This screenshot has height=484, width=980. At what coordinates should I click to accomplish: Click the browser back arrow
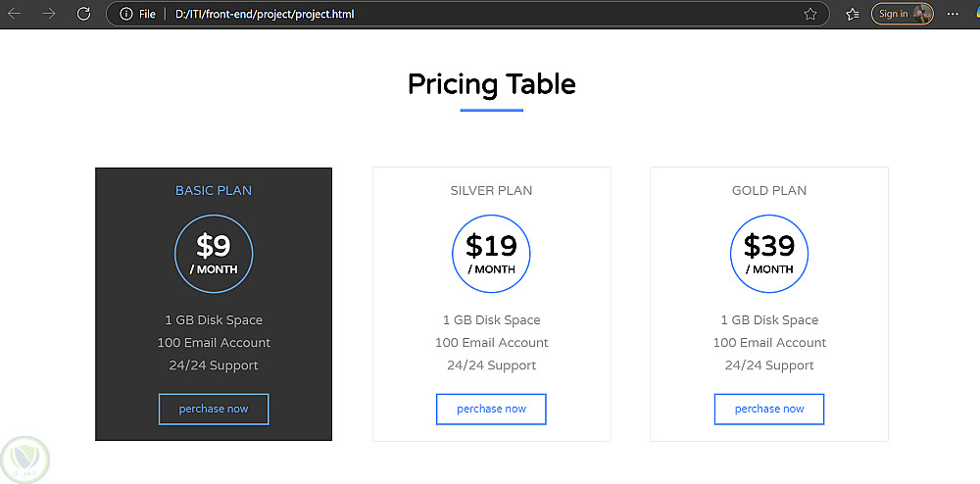(14, 14)
